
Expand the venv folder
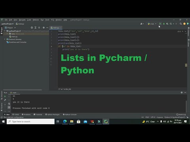pyautogui.click(x=7, y=34)
